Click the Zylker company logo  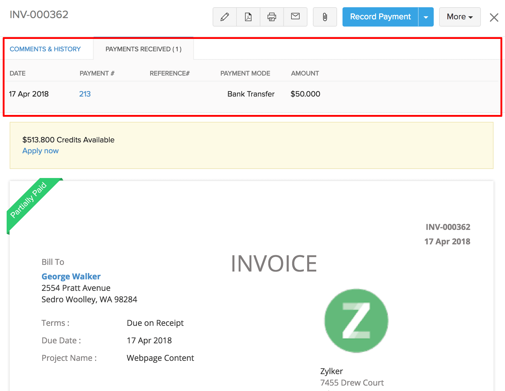tap(356, 321)
